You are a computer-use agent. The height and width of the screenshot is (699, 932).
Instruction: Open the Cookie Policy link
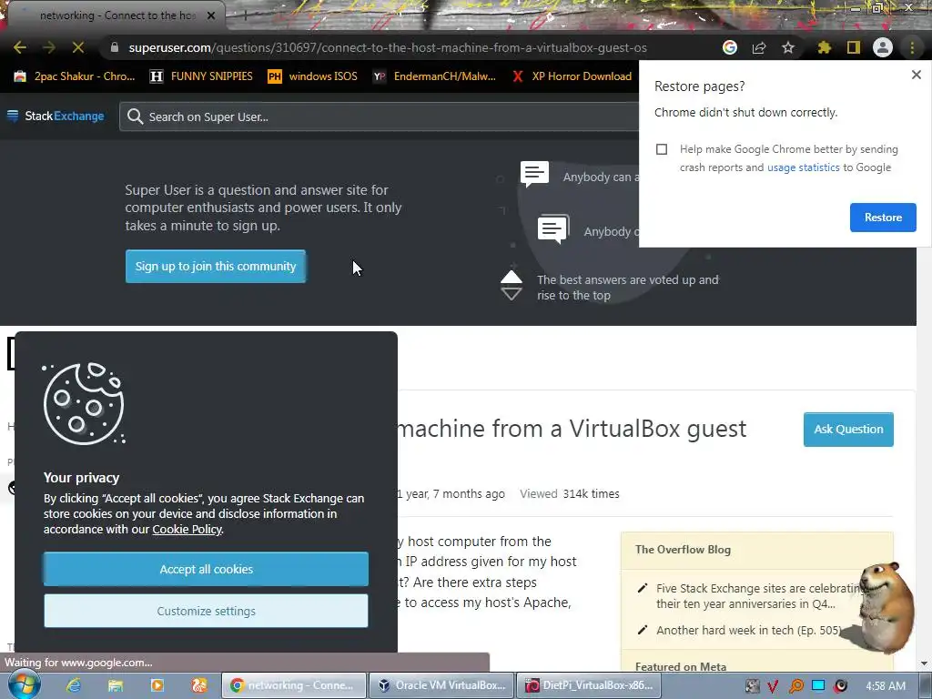coord(187,529)
